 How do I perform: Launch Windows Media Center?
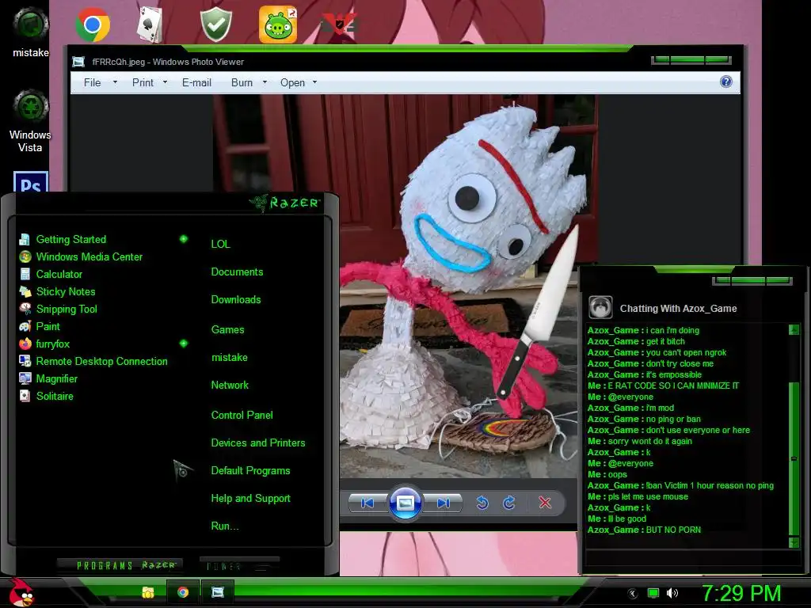89,257
